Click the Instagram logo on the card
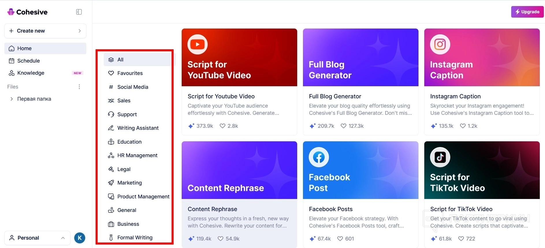The width and height of the screenshot is (545, 248). coord(440,44)
